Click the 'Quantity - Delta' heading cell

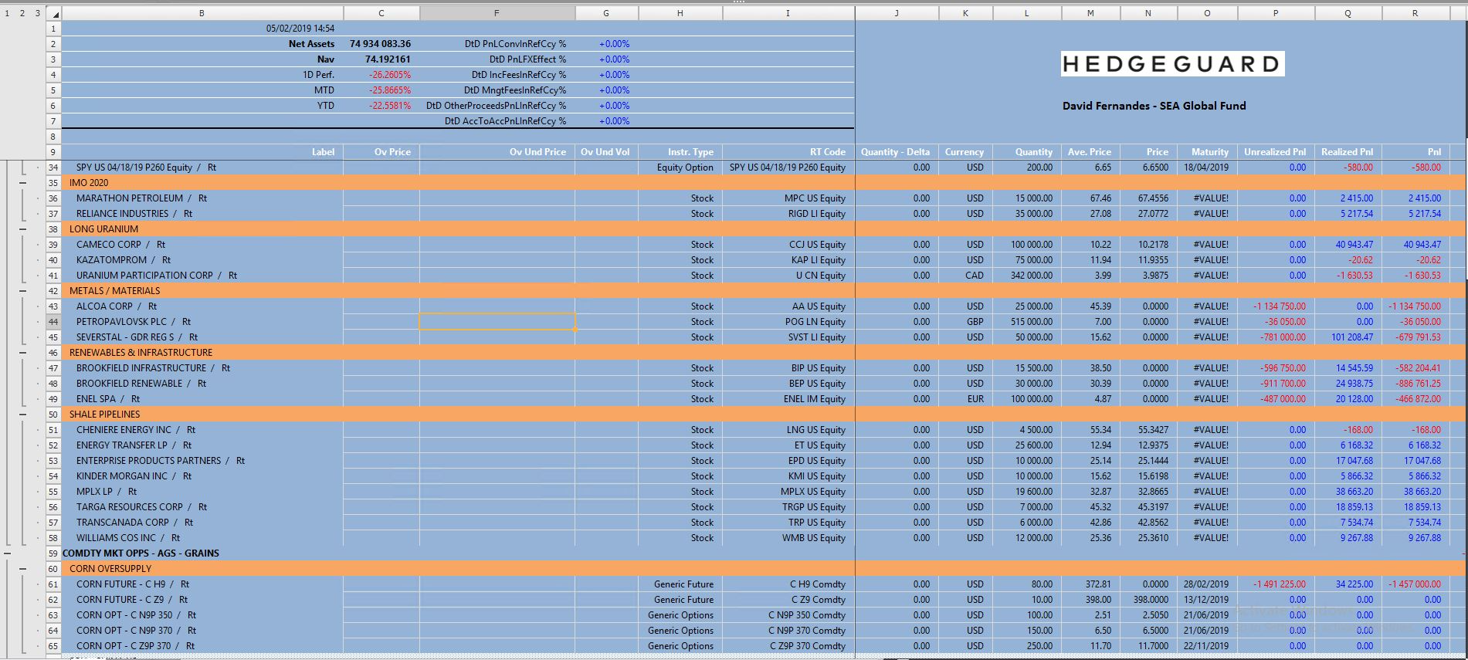tap(897, 152)
